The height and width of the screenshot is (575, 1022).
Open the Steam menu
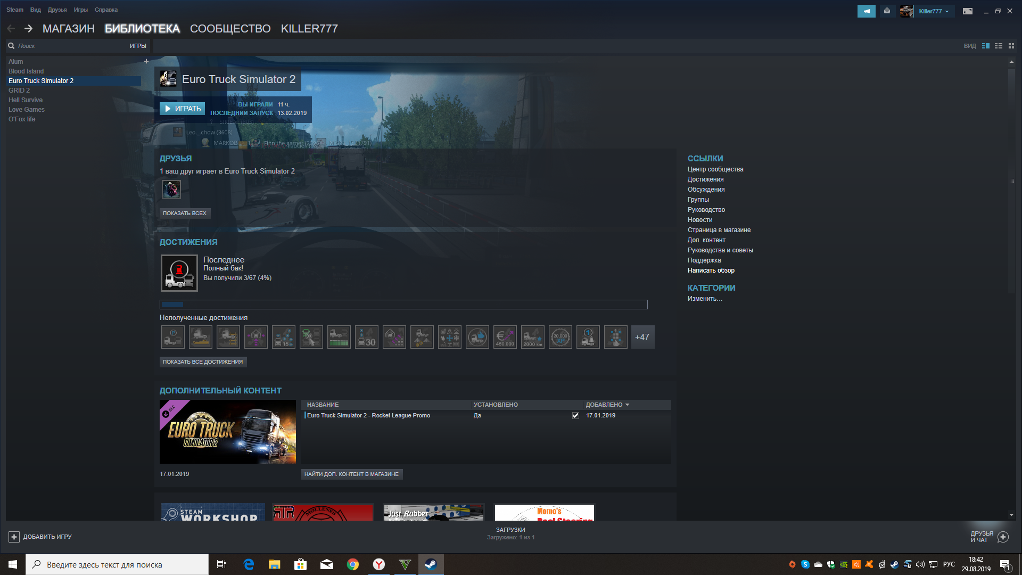coord(15,10)
